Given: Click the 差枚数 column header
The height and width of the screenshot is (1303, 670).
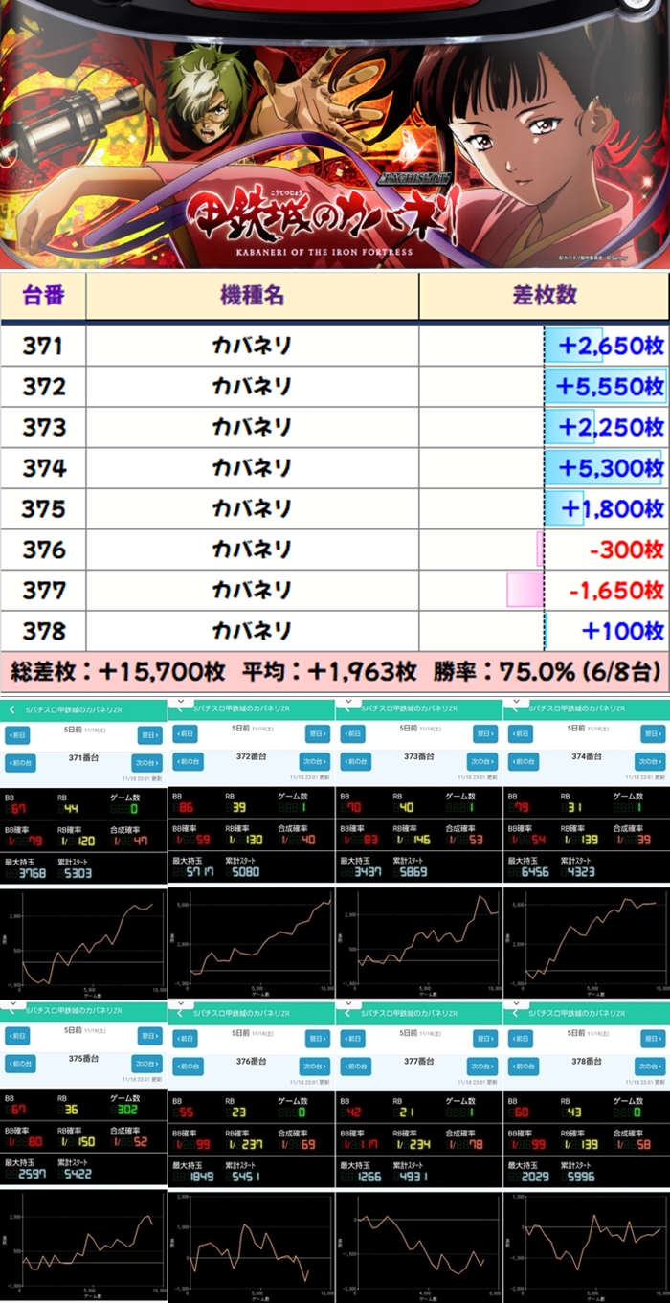Looking at the screenshot, I should coord(544,296).
